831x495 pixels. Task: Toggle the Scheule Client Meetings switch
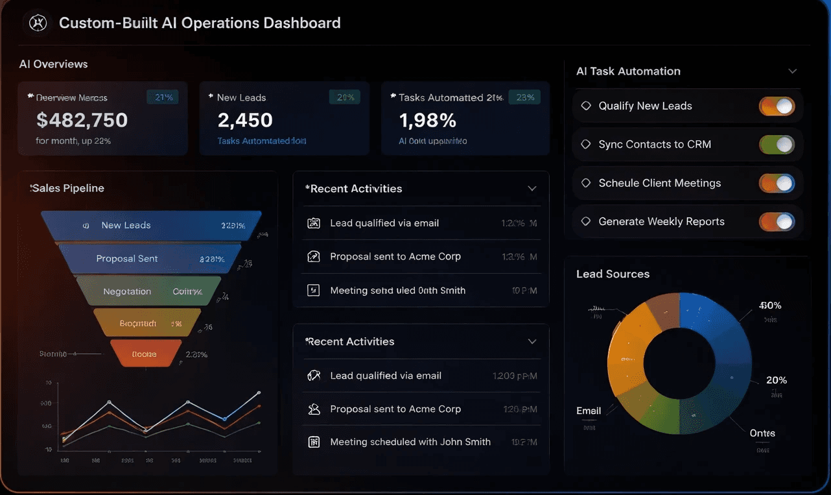coord(777,183)
